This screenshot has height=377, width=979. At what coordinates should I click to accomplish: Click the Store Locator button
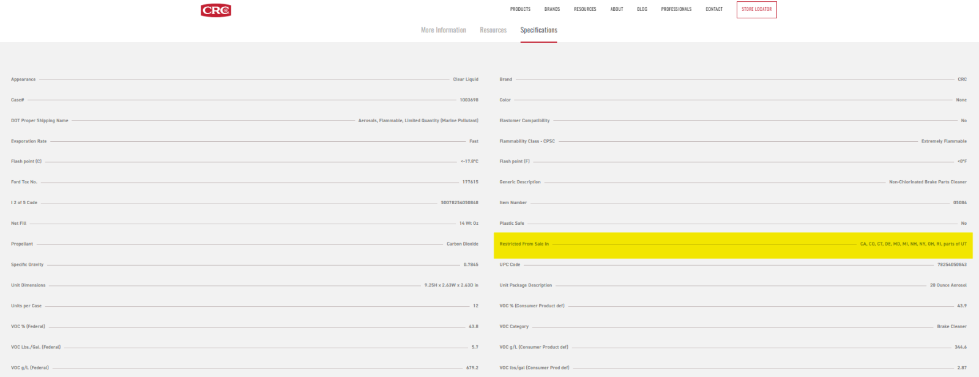pyautogui.click(x=756, y=10)
